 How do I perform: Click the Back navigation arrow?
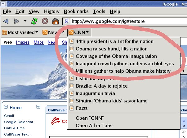pos(6,21)
